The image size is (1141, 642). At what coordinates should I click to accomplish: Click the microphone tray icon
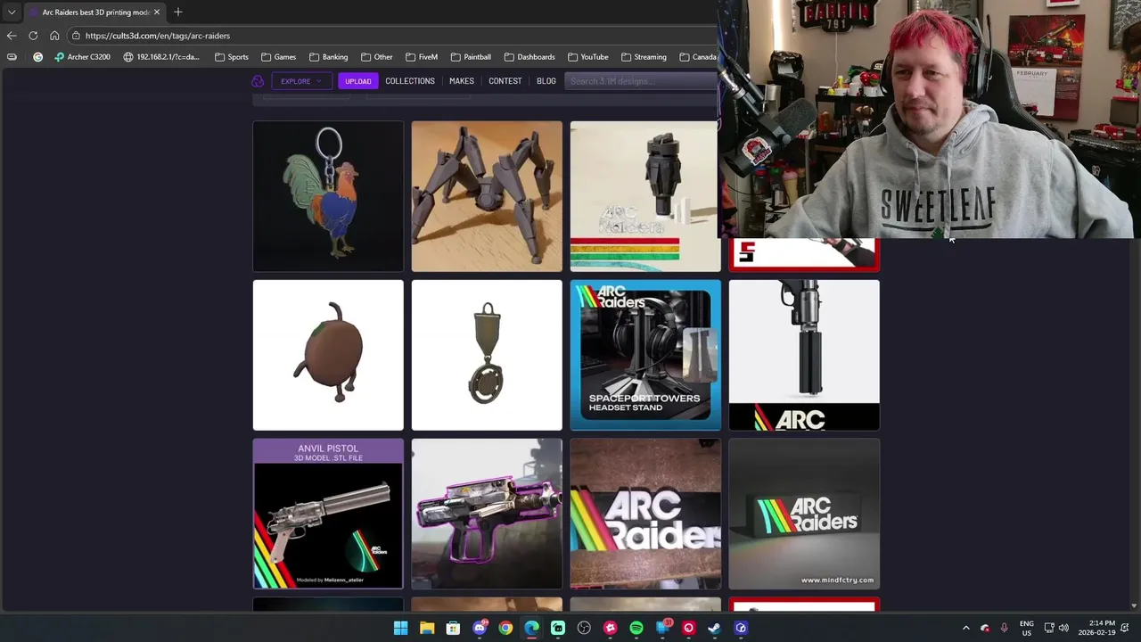pyautogui.click(x=1004, y=628)
